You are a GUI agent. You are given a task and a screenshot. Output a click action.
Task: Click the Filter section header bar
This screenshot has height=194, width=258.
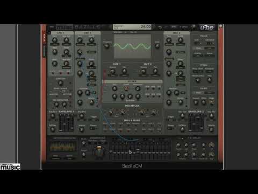132,81
